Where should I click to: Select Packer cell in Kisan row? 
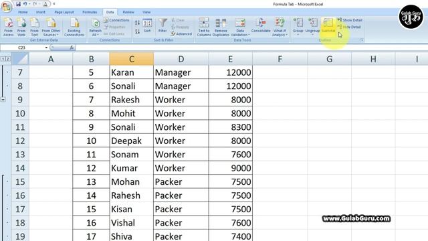pyautogui.click(x=181, y=209)
